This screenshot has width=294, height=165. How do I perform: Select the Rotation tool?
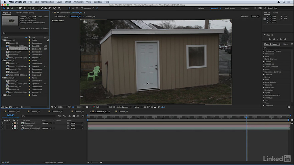[x=17, y=8]
